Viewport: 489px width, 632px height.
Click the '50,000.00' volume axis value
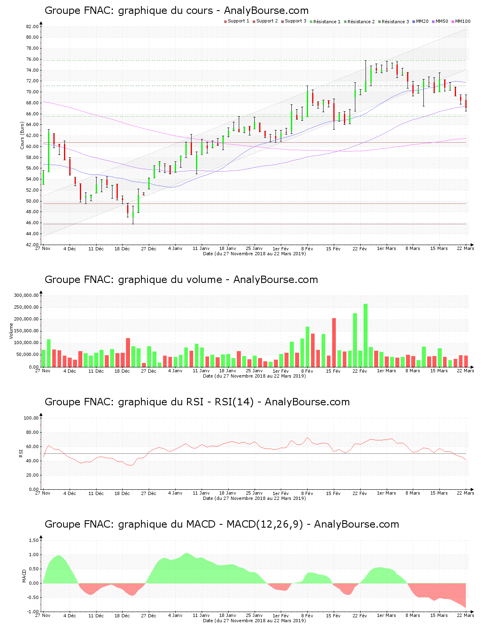click(28, 355)
